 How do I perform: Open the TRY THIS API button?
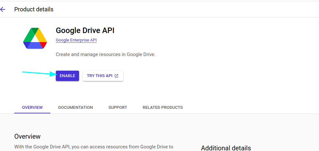click(103, 76)
